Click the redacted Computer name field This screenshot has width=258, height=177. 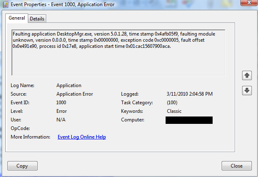[189, 120]
